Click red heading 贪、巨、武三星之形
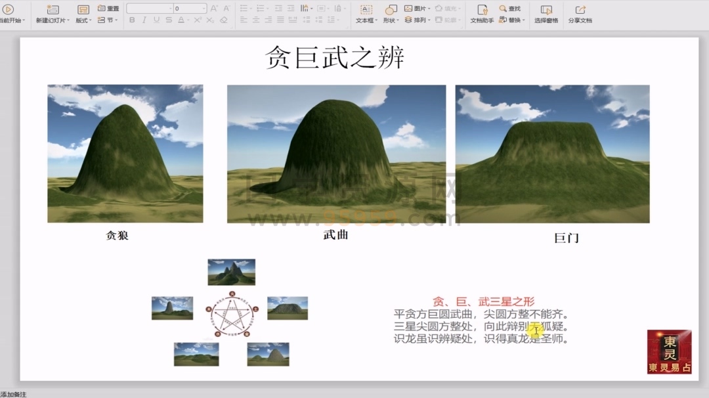Image resolution: width=709 pixels, height=398 pixels. 483,301
